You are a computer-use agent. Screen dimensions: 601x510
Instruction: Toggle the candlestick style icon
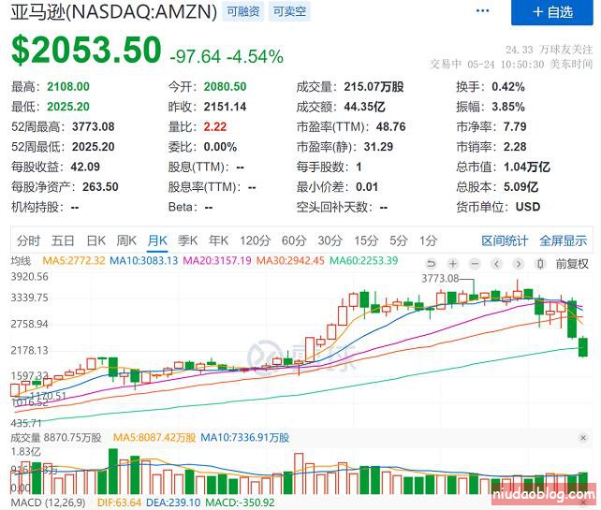point(540,264)
